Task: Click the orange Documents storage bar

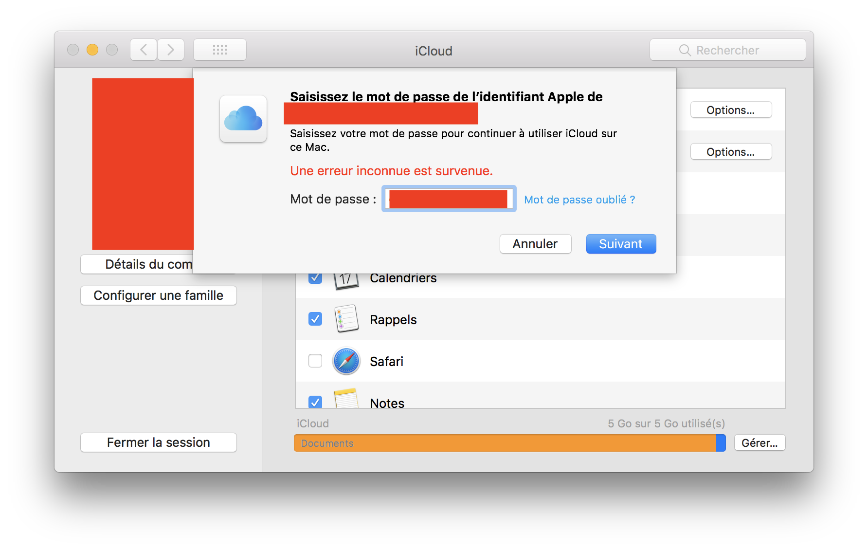Action: pyautogui.click(x=505, y=443)
